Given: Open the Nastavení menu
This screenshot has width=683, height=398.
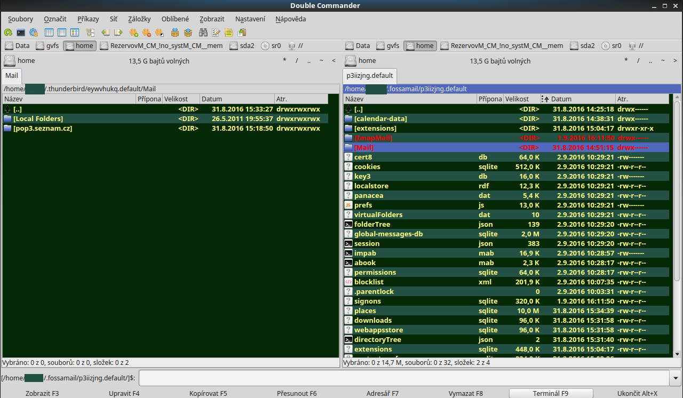Looking at the screenshot, I should [x=250, y=19].
